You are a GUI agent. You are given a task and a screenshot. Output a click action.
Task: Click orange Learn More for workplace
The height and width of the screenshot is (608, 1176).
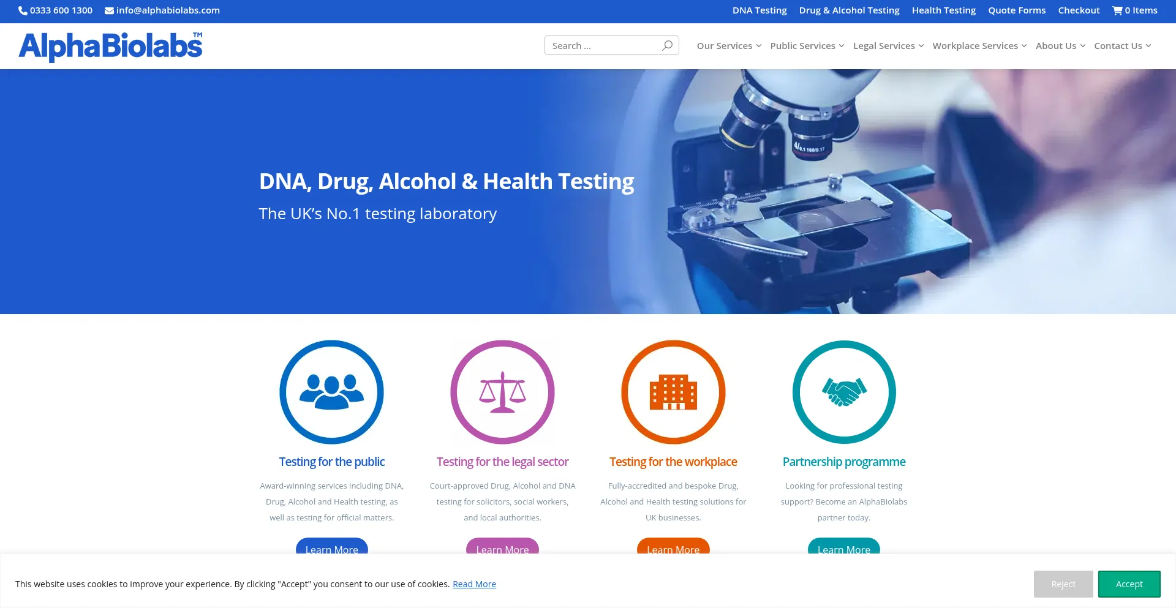point(673,547)
